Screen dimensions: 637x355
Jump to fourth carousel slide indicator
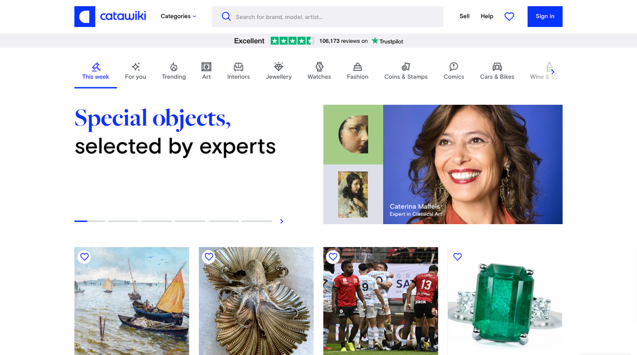click(190, 221)
